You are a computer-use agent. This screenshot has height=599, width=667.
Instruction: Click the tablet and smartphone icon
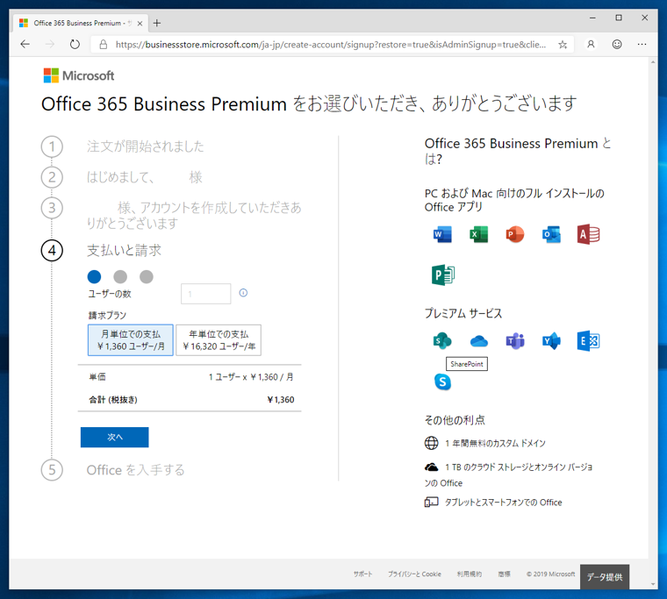[x=431, y=502]
